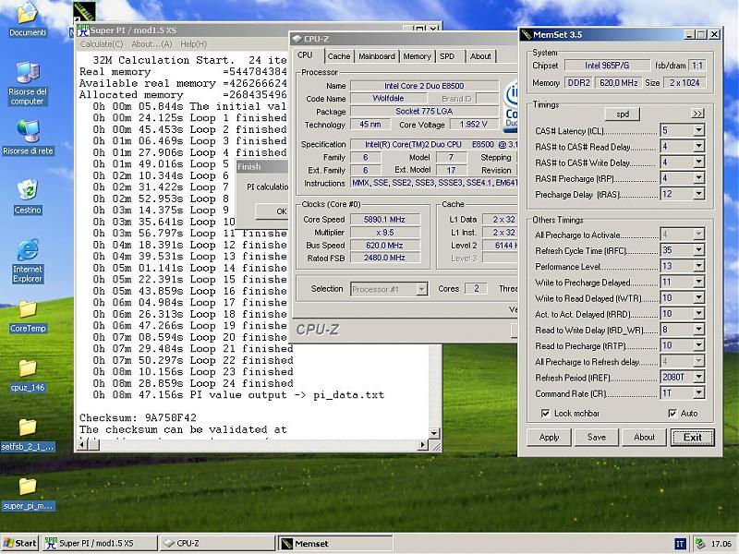
Task: Click the Save button in MemSet
Action: point(597,437)
